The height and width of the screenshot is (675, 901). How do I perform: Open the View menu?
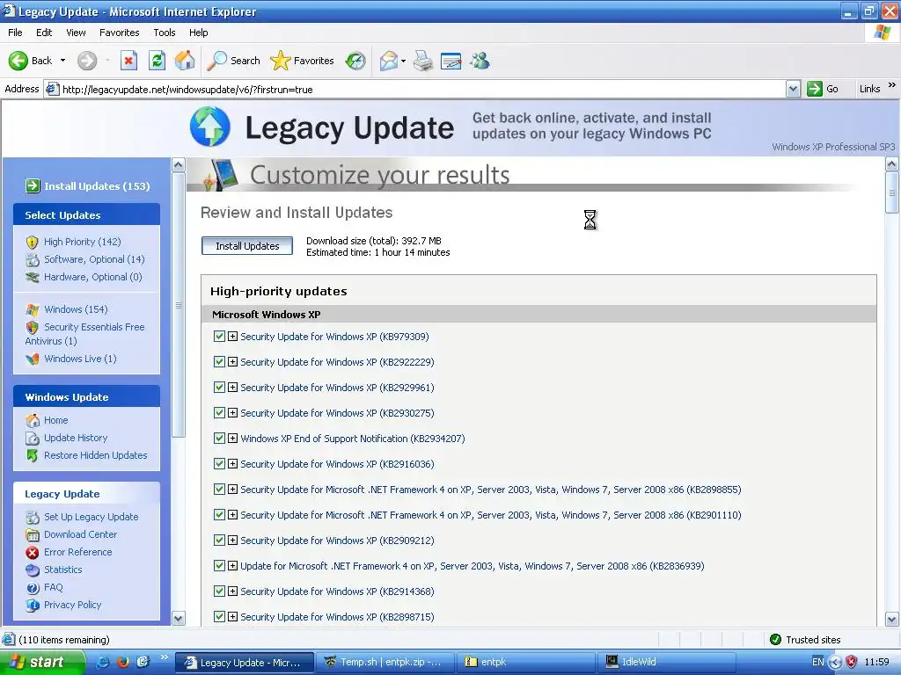pyautogui.click(x=76, y=33)
